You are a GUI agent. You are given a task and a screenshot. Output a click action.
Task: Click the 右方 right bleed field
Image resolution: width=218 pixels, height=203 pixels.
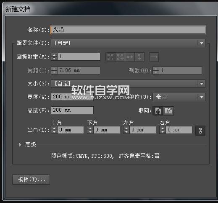(x=179, y=130)
